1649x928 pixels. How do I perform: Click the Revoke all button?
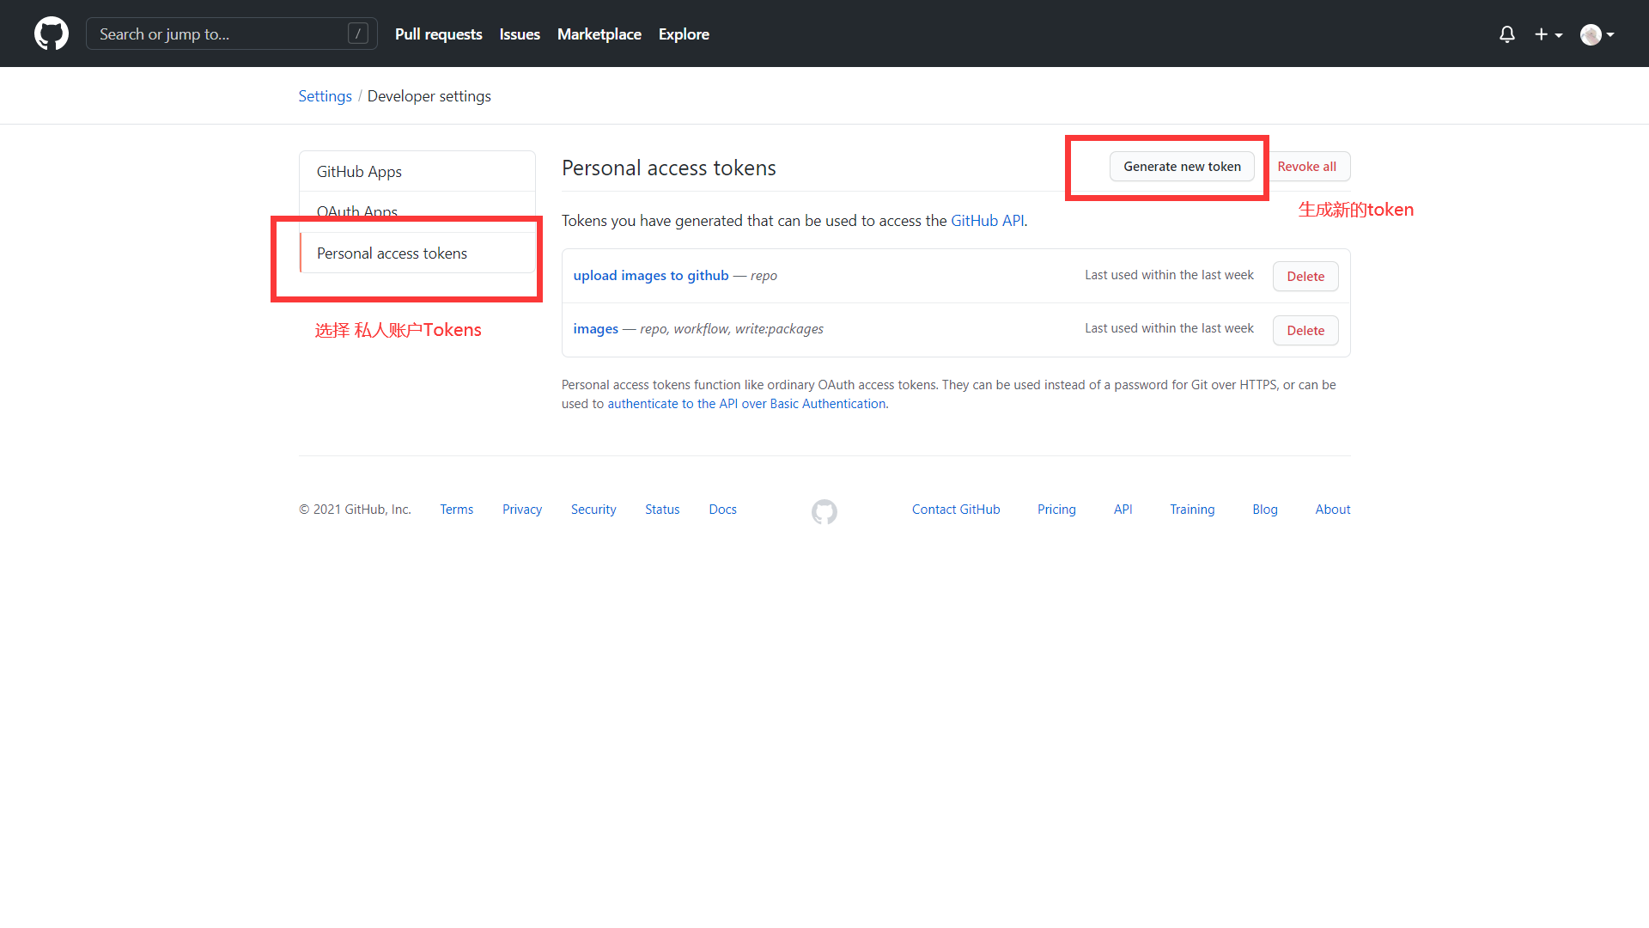click(1306, 167)
